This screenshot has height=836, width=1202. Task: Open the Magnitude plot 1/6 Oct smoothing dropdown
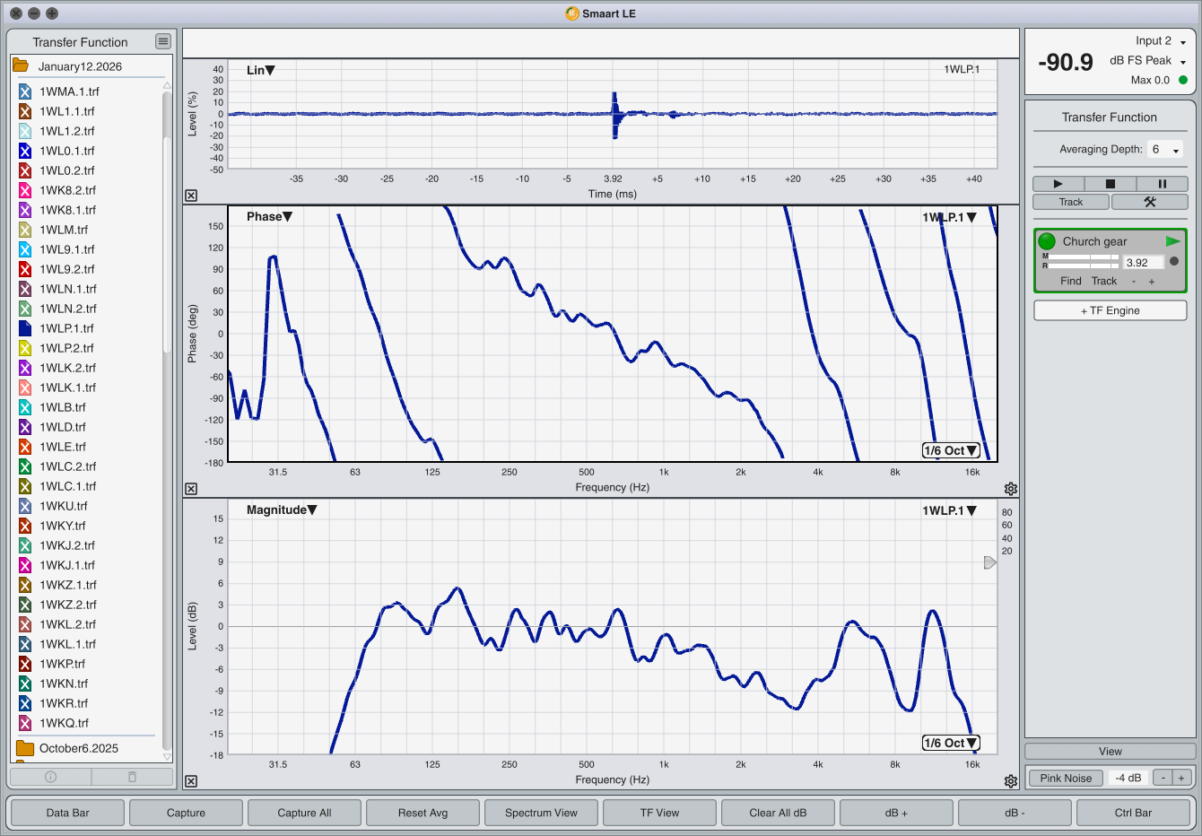[951, 743]
